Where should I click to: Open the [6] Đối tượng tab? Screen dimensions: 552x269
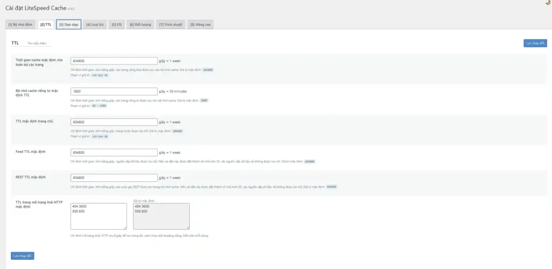click(140, 25)
